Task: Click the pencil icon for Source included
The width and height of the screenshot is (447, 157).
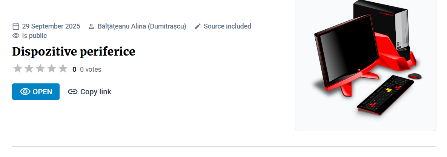Action: coord(198,26)
